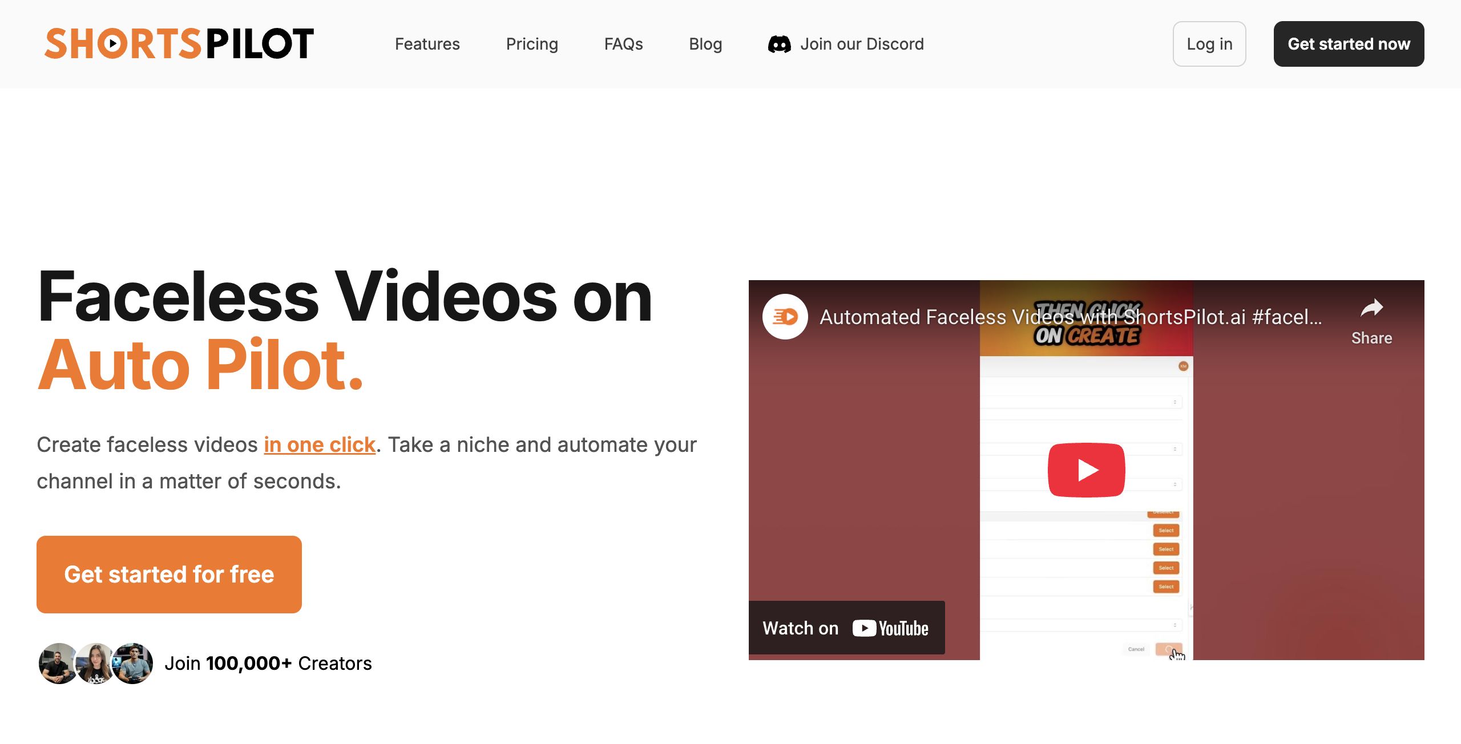Click Watch on YouTube
The height and width of the screenshot is (744, 1461).
tap(846, 628)
